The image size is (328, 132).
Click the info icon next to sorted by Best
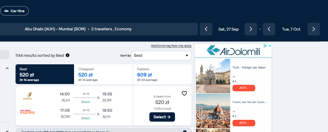pyautogui.click(x=68, y=55)
